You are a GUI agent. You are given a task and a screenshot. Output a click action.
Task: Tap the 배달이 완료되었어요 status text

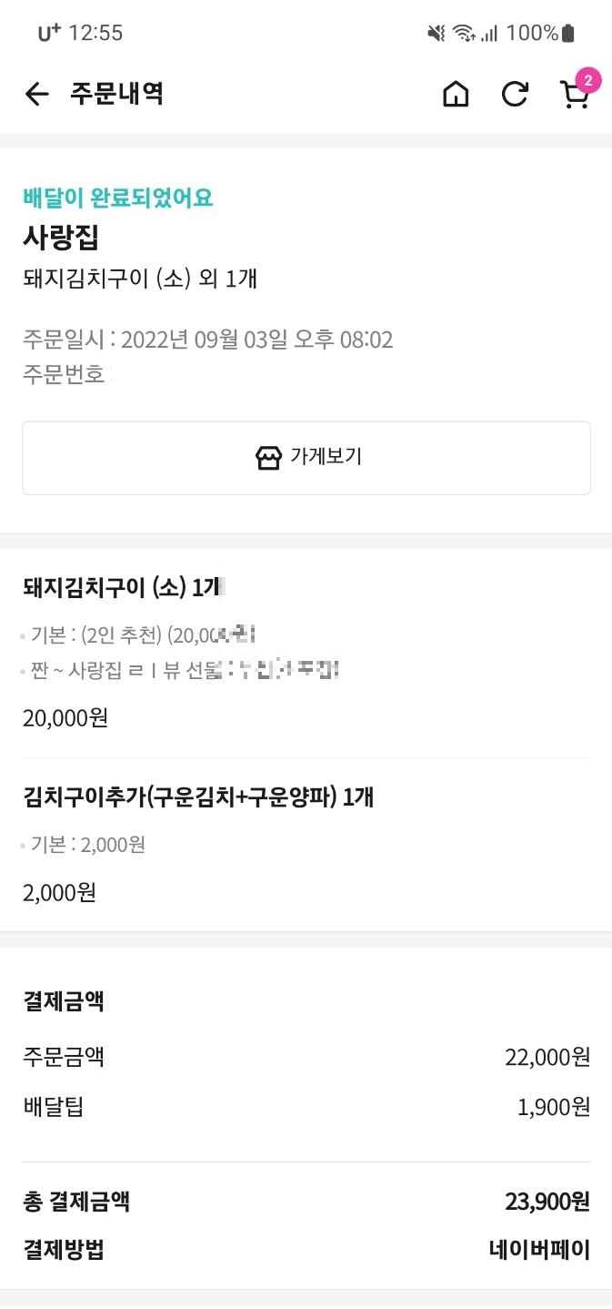(x=115, y=198)
